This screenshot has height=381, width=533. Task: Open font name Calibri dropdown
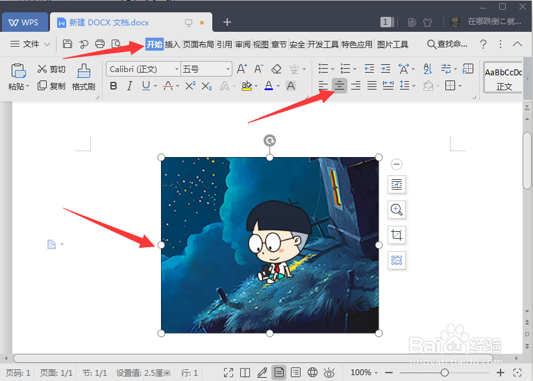coord(177,69)
